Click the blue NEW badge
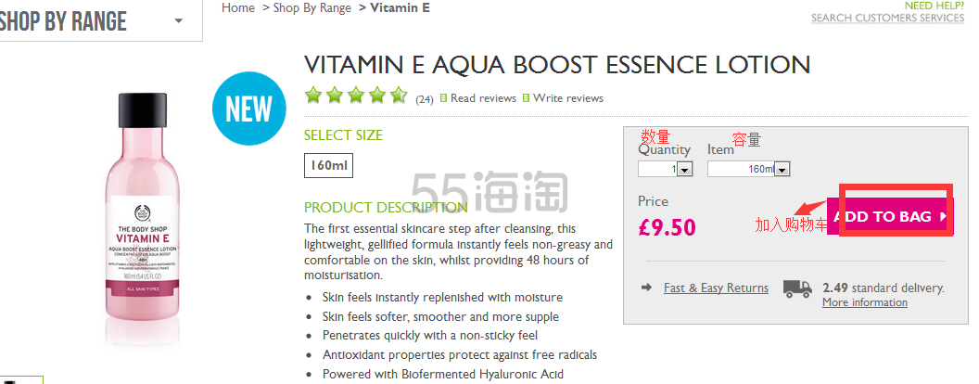 coord(249,109)
